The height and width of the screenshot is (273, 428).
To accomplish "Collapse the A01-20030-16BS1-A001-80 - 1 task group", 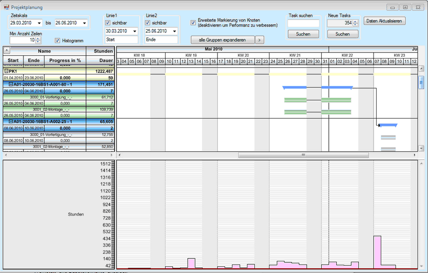I will [10, 84].
